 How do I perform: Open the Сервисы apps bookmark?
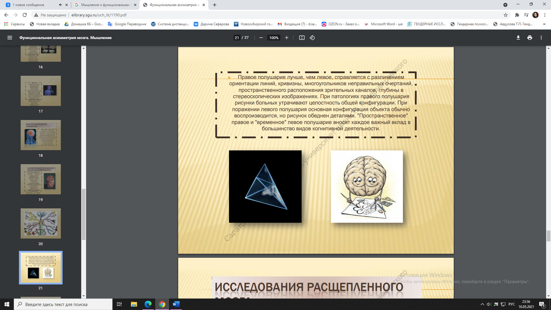point(14,24)
